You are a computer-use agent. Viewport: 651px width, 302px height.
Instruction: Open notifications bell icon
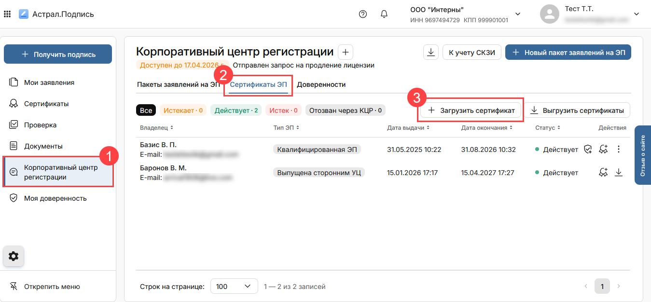384,14
